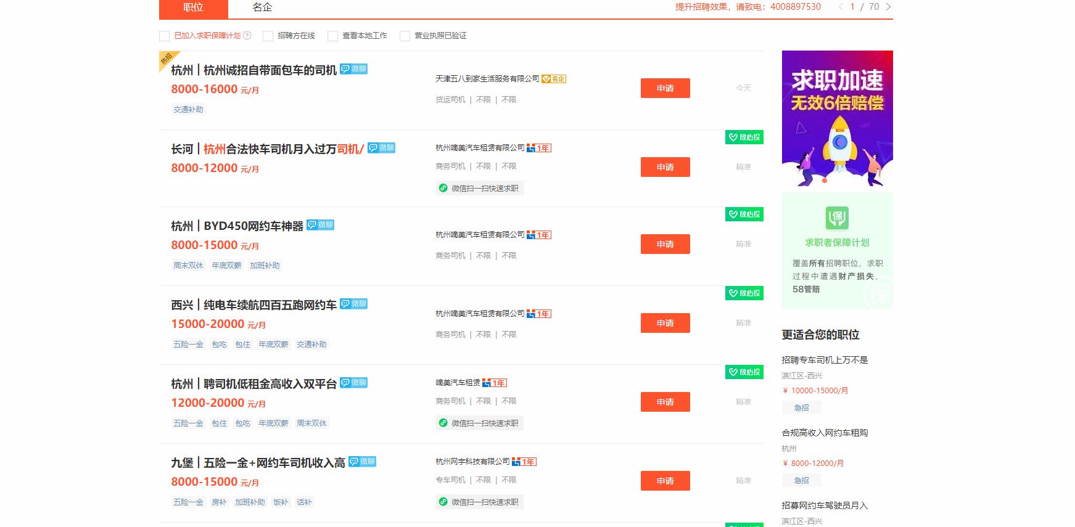This screenshot has height=527, width=1075.
Task: Open recommended job 招募网约车驾驶员月入
Action: click(x=825, y=505)
